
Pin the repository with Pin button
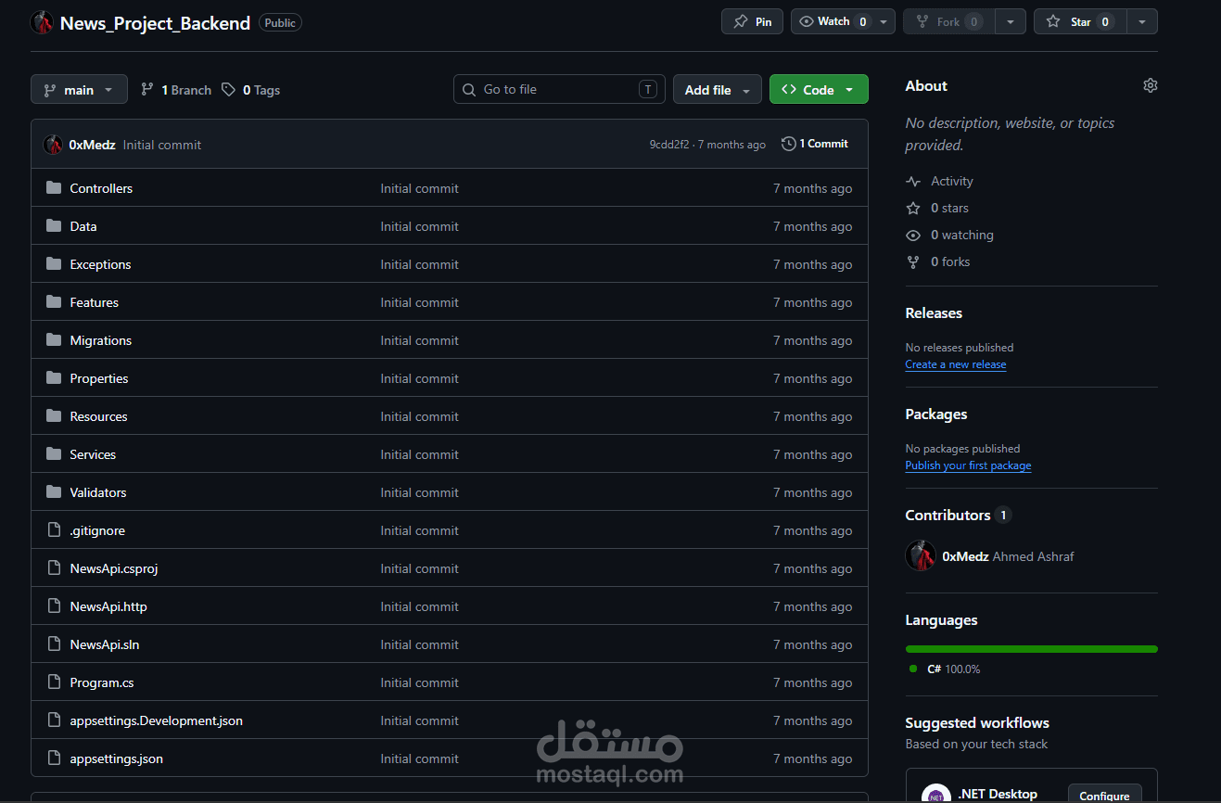tap(752, 21)
